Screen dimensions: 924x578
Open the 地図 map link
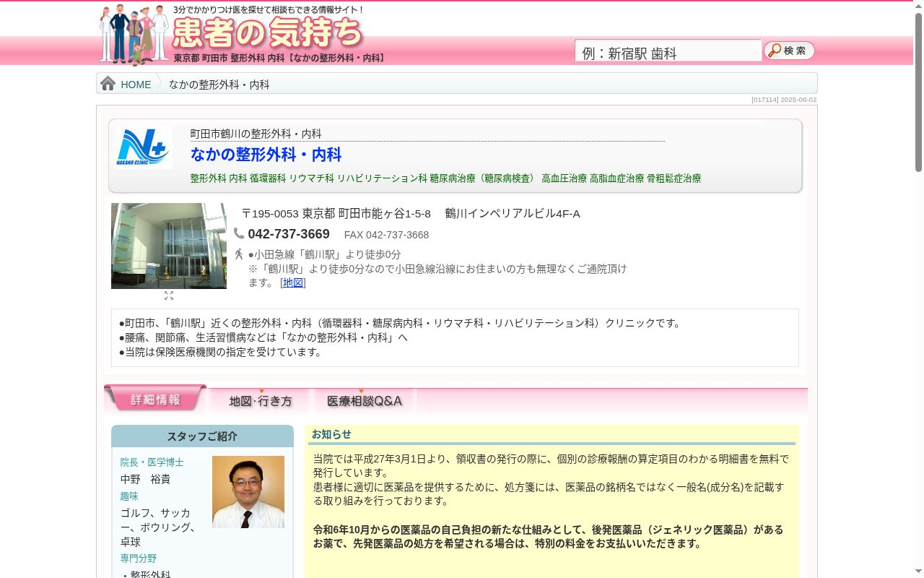pos(293,282)
